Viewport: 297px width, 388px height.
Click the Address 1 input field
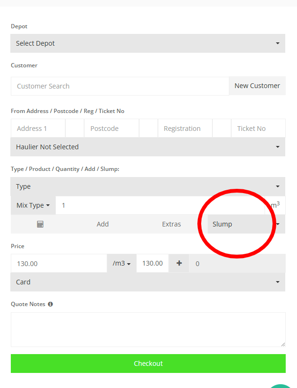[38, 129]
